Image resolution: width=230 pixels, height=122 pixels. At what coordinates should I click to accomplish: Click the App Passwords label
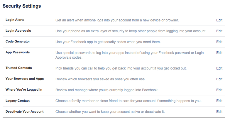coord(18,52)
